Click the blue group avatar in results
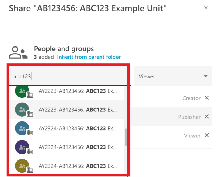Viewport: 220px width, 177px height. coord(22,128)
